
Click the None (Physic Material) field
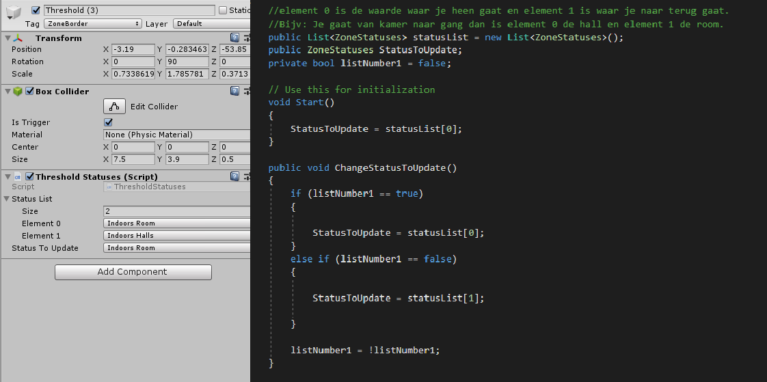[x=177, y=135]
